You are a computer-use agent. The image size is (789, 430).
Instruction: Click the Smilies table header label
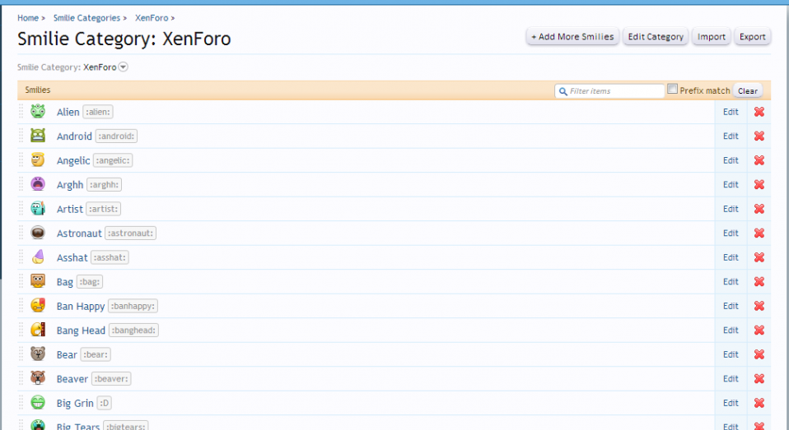pyautogui.click(x=38, y=90)
